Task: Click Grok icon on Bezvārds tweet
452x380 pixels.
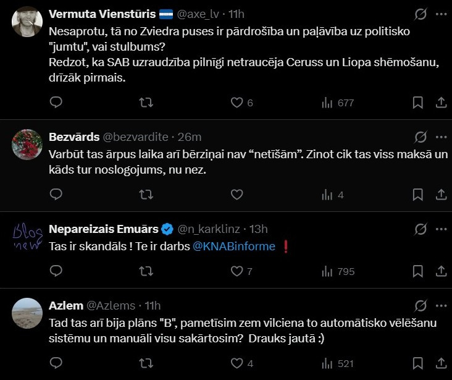Action: coord(421,137)
